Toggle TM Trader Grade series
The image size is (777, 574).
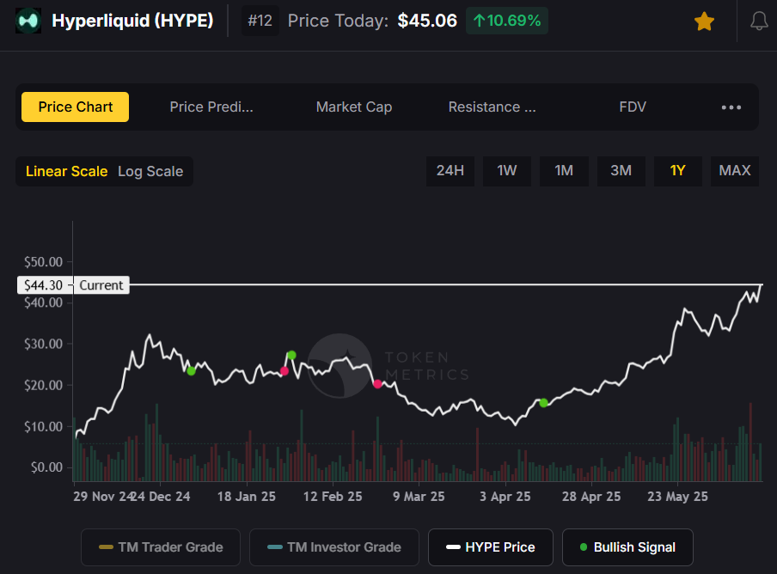pos(161,547)
